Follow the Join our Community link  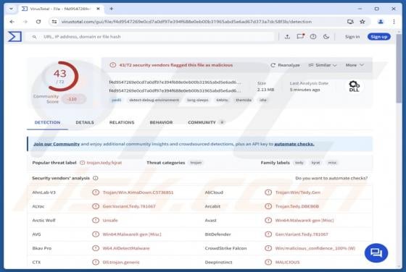57,144
